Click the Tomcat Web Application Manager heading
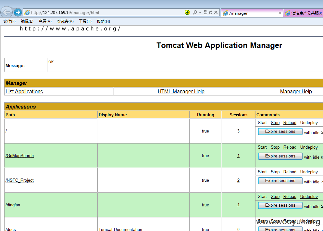The image size is (323, 231). (219, 45)
